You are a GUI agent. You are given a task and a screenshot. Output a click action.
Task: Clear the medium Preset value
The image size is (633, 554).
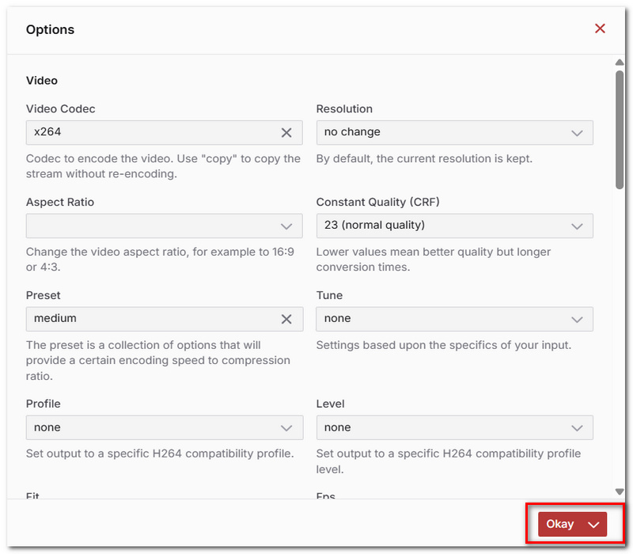tap(286, 319)
